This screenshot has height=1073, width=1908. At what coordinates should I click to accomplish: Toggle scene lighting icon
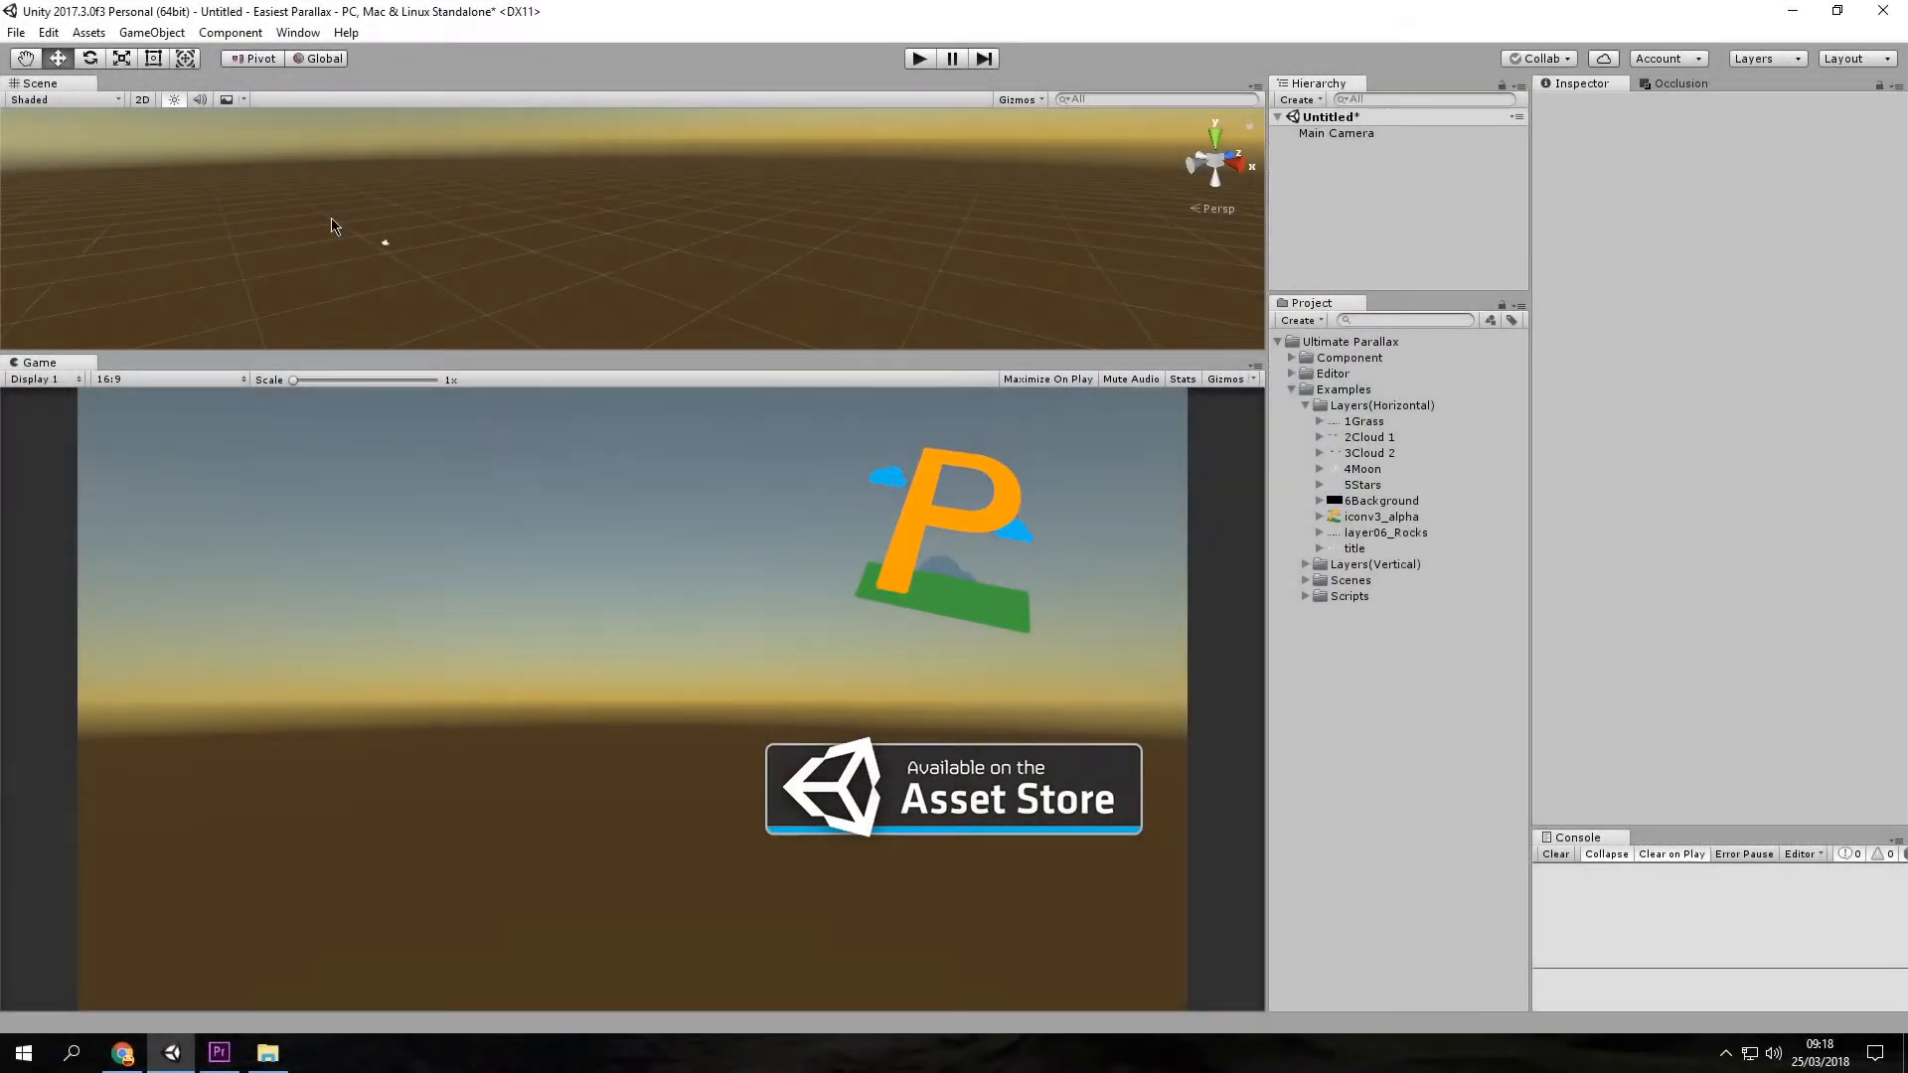pyautogui.click(x=174, y=99)
